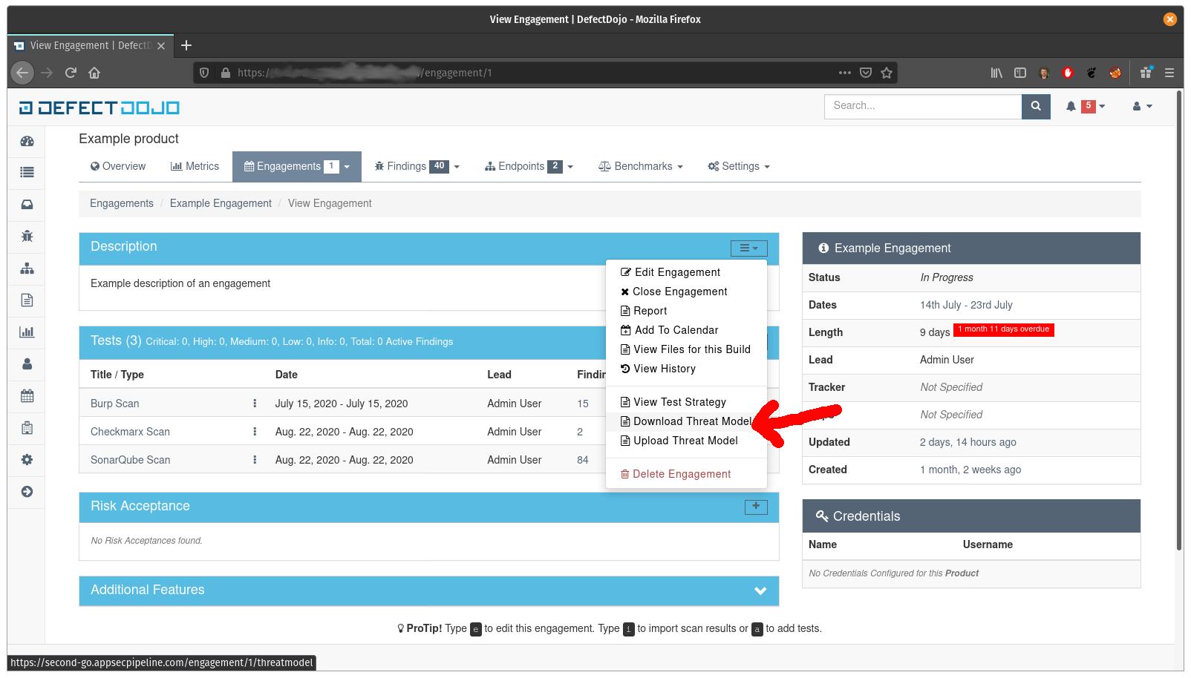1191x678 pixels.
Task: Open the calendar icon in the sidebar
Action: 27,395
